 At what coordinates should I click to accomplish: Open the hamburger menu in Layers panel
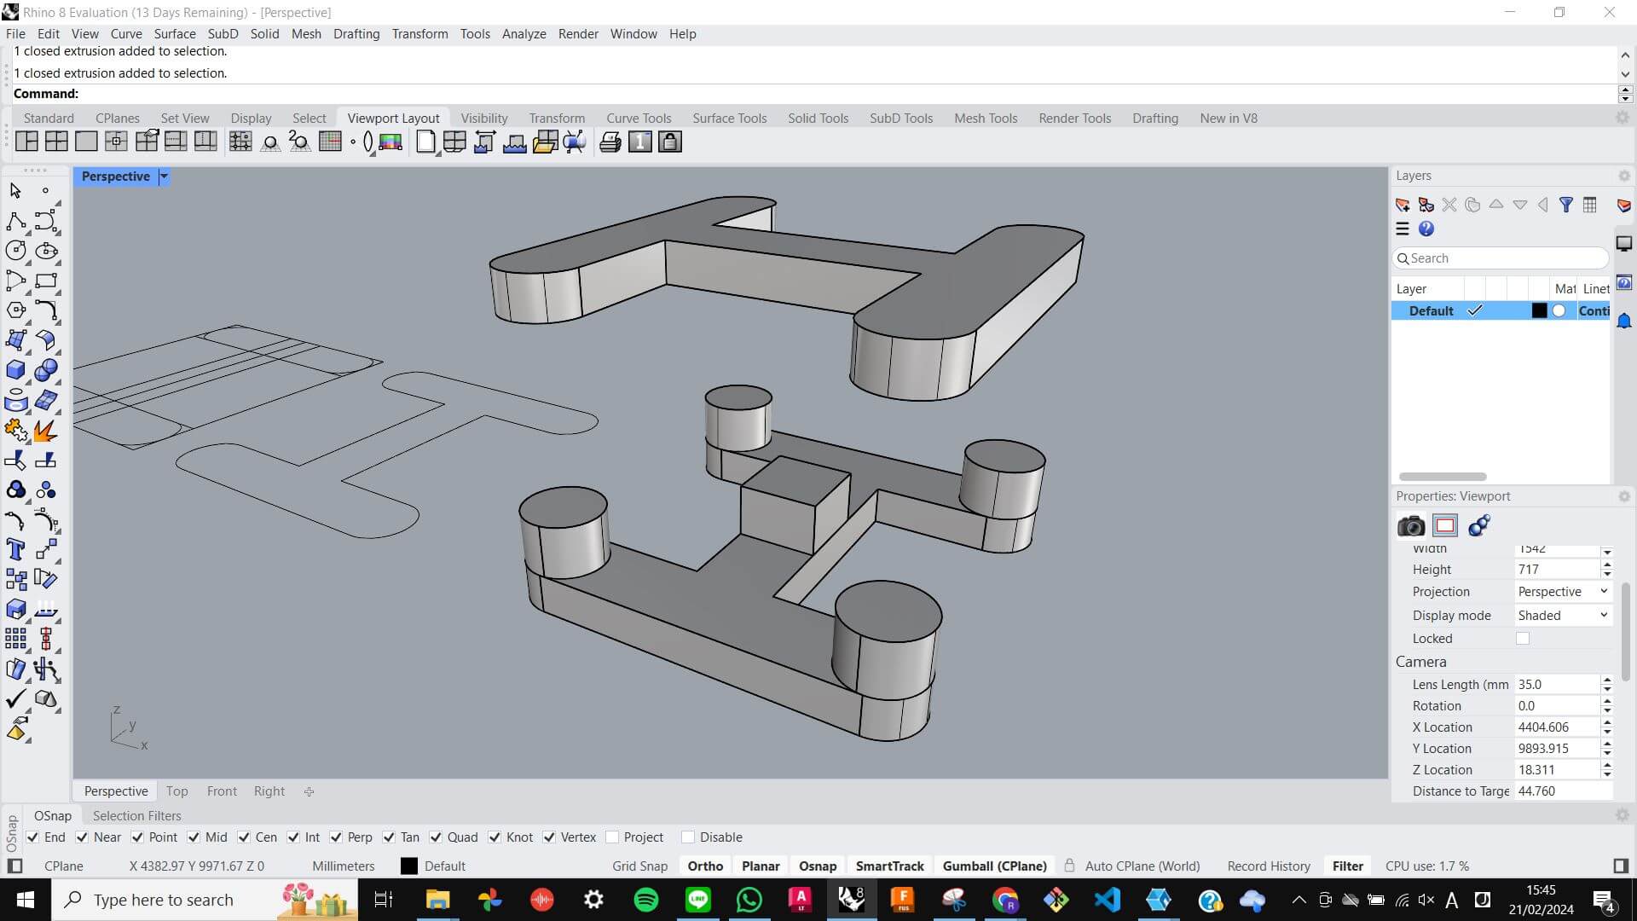pyautogui.click(x=1403, y=229)
